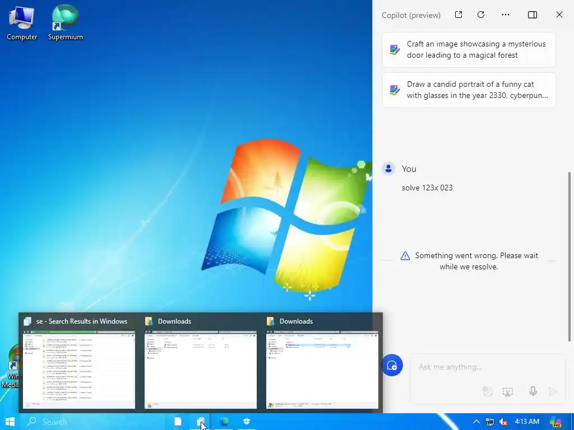
Task: Choose the funny cat portrait suggestion
Action: coord(469,90)
